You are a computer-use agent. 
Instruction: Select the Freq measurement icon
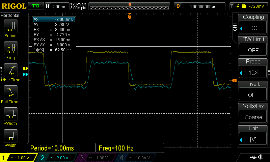11,48
